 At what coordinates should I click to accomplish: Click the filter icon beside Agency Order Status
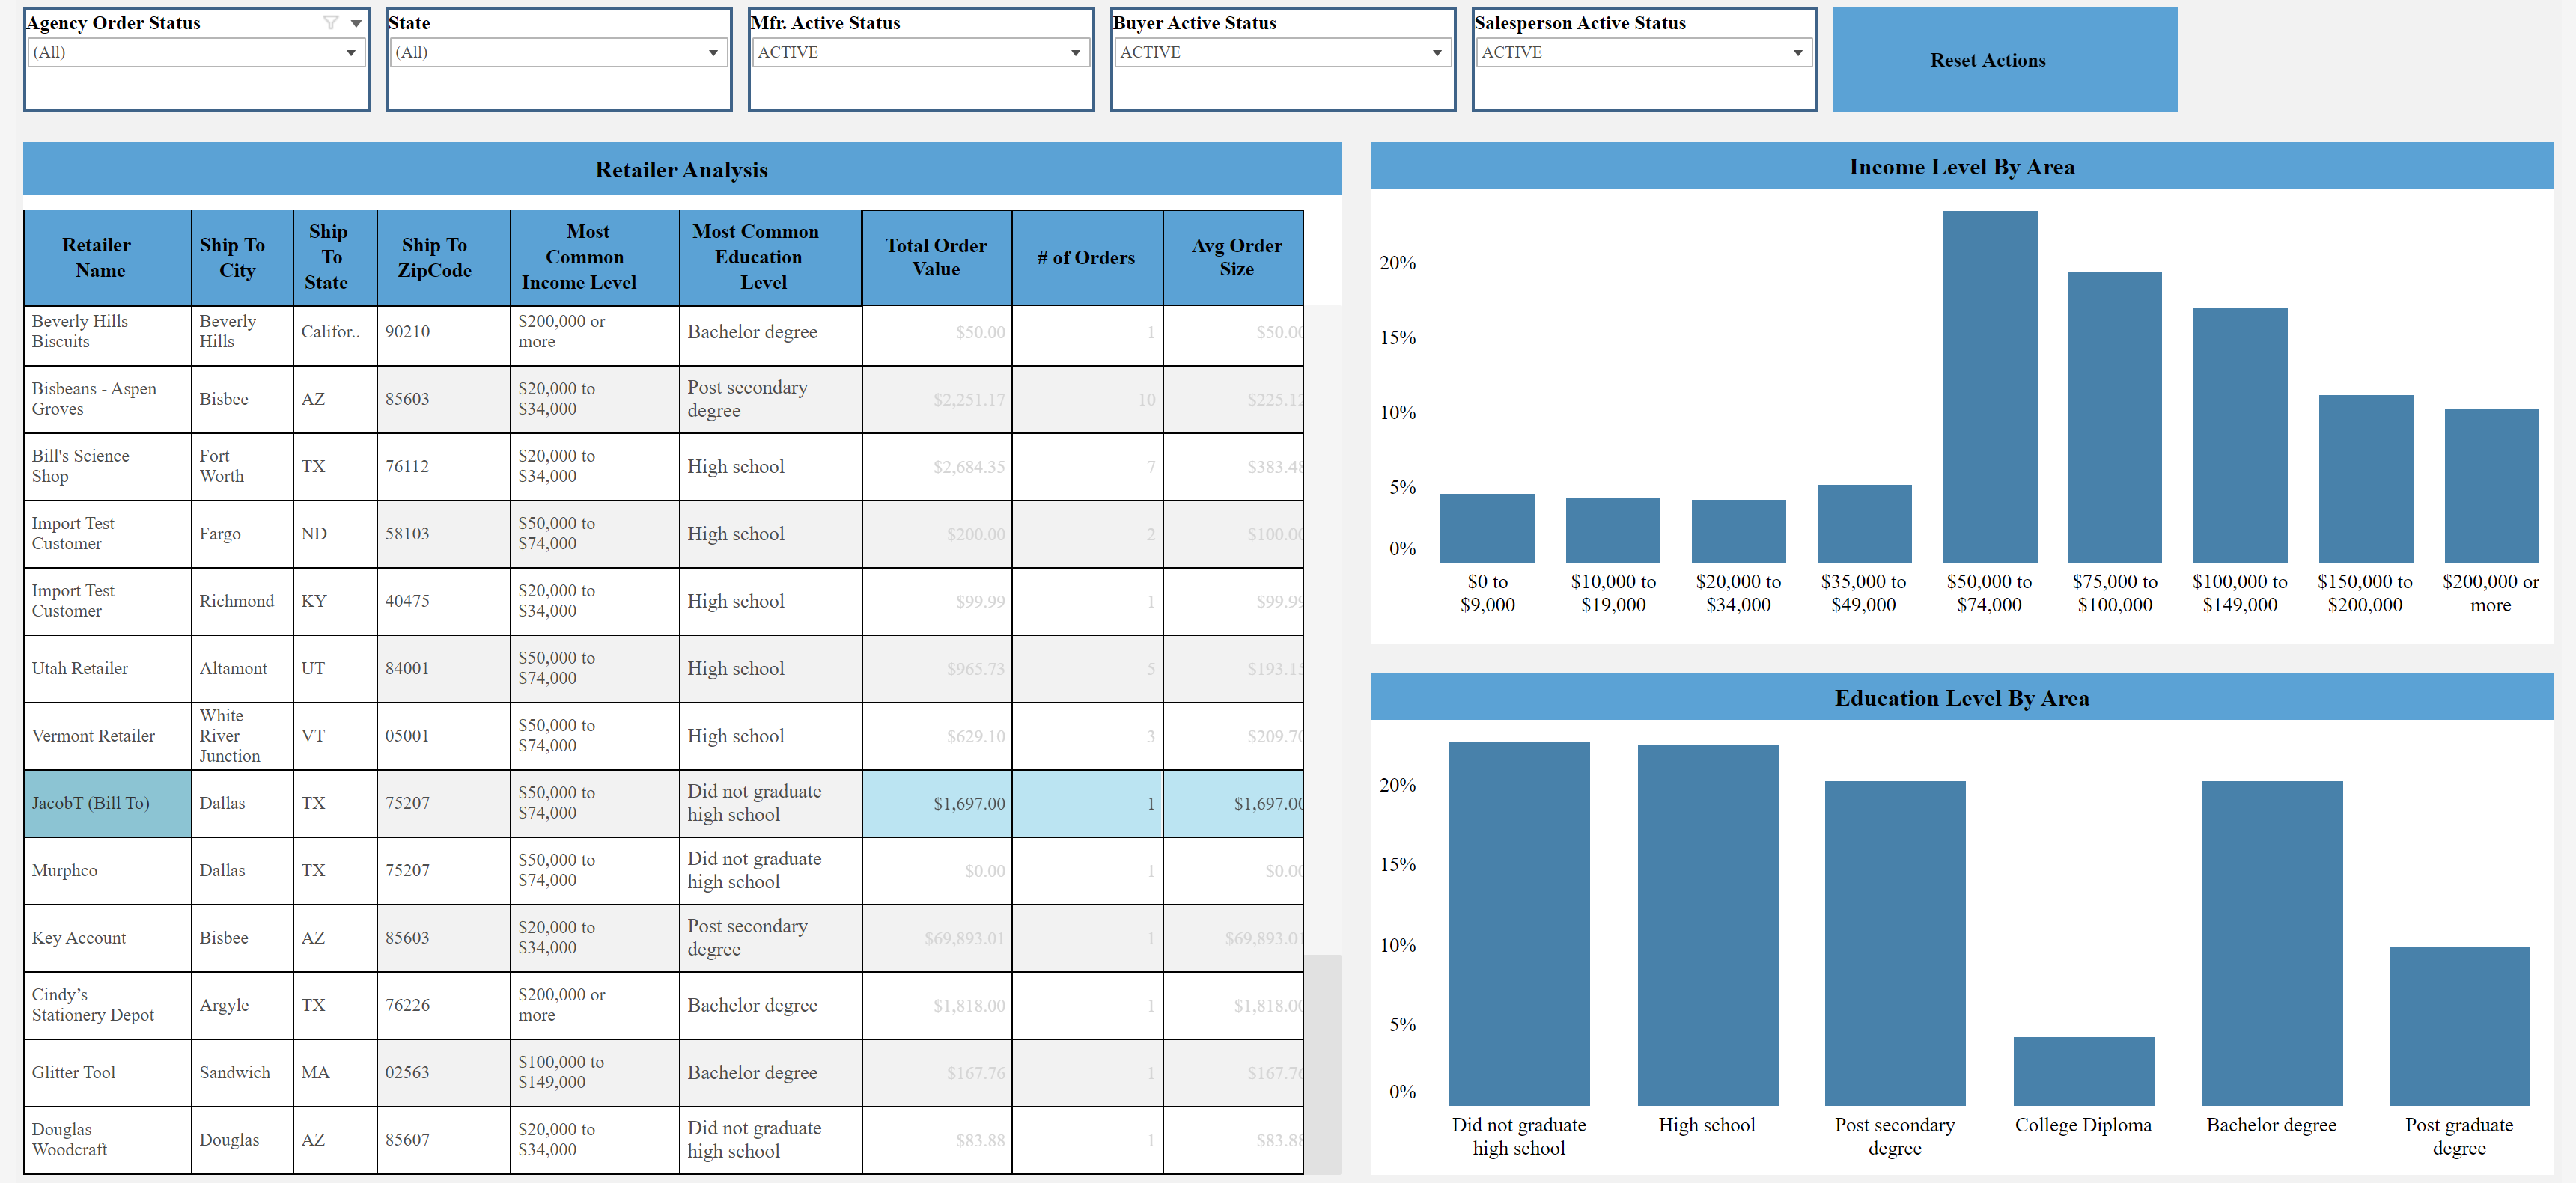click(330, 23)
